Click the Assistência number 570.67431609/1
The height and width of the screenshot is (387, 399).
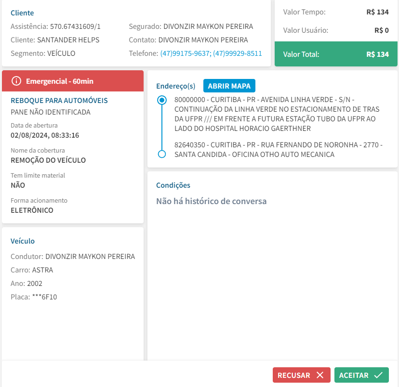pyautogui.click(x=75, y=26)
